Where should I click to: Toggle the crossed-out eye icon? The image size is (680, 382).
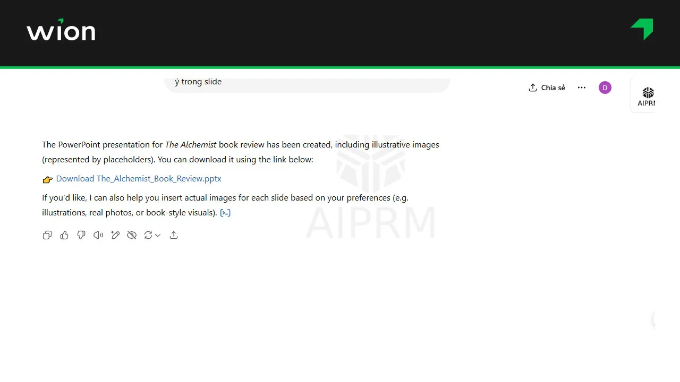coord(132,235)
